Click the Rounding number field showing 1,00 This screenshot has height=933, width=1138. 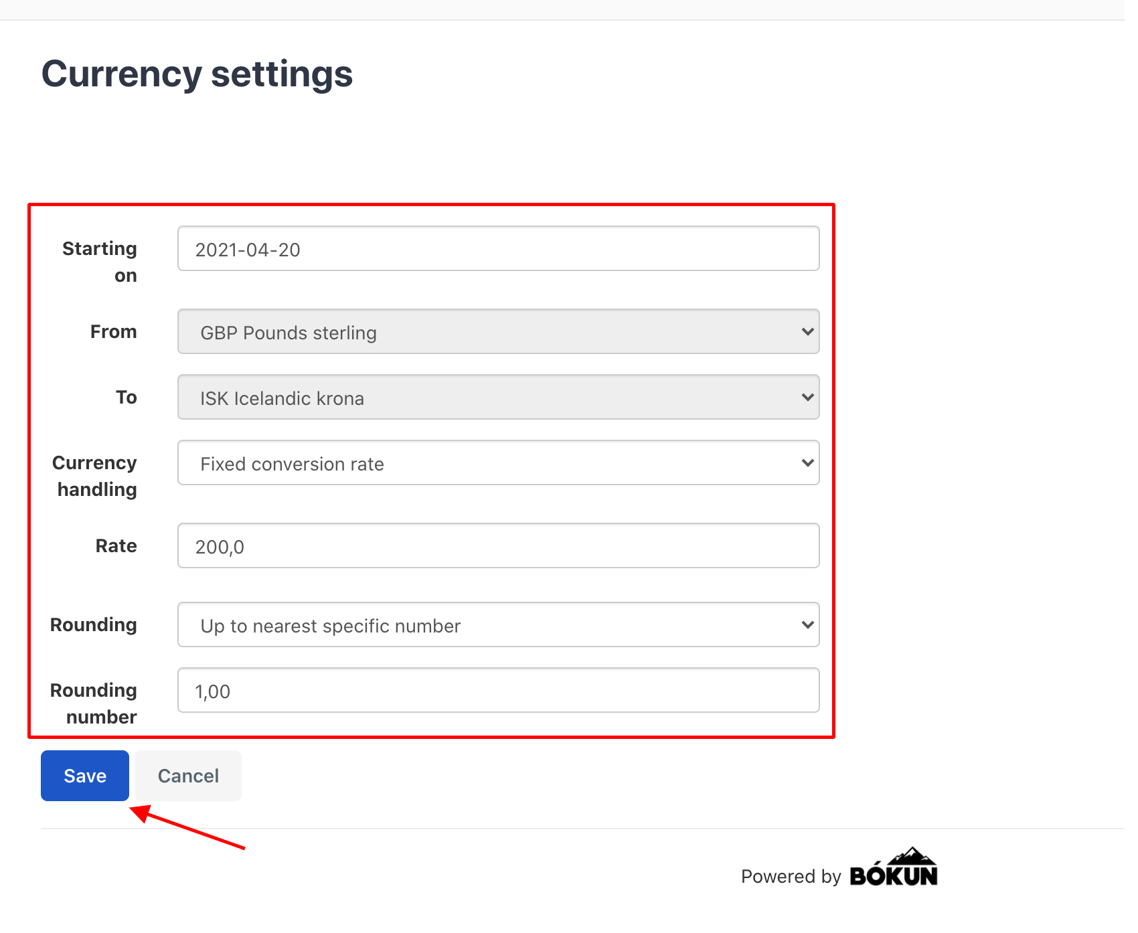coord(498,690)
